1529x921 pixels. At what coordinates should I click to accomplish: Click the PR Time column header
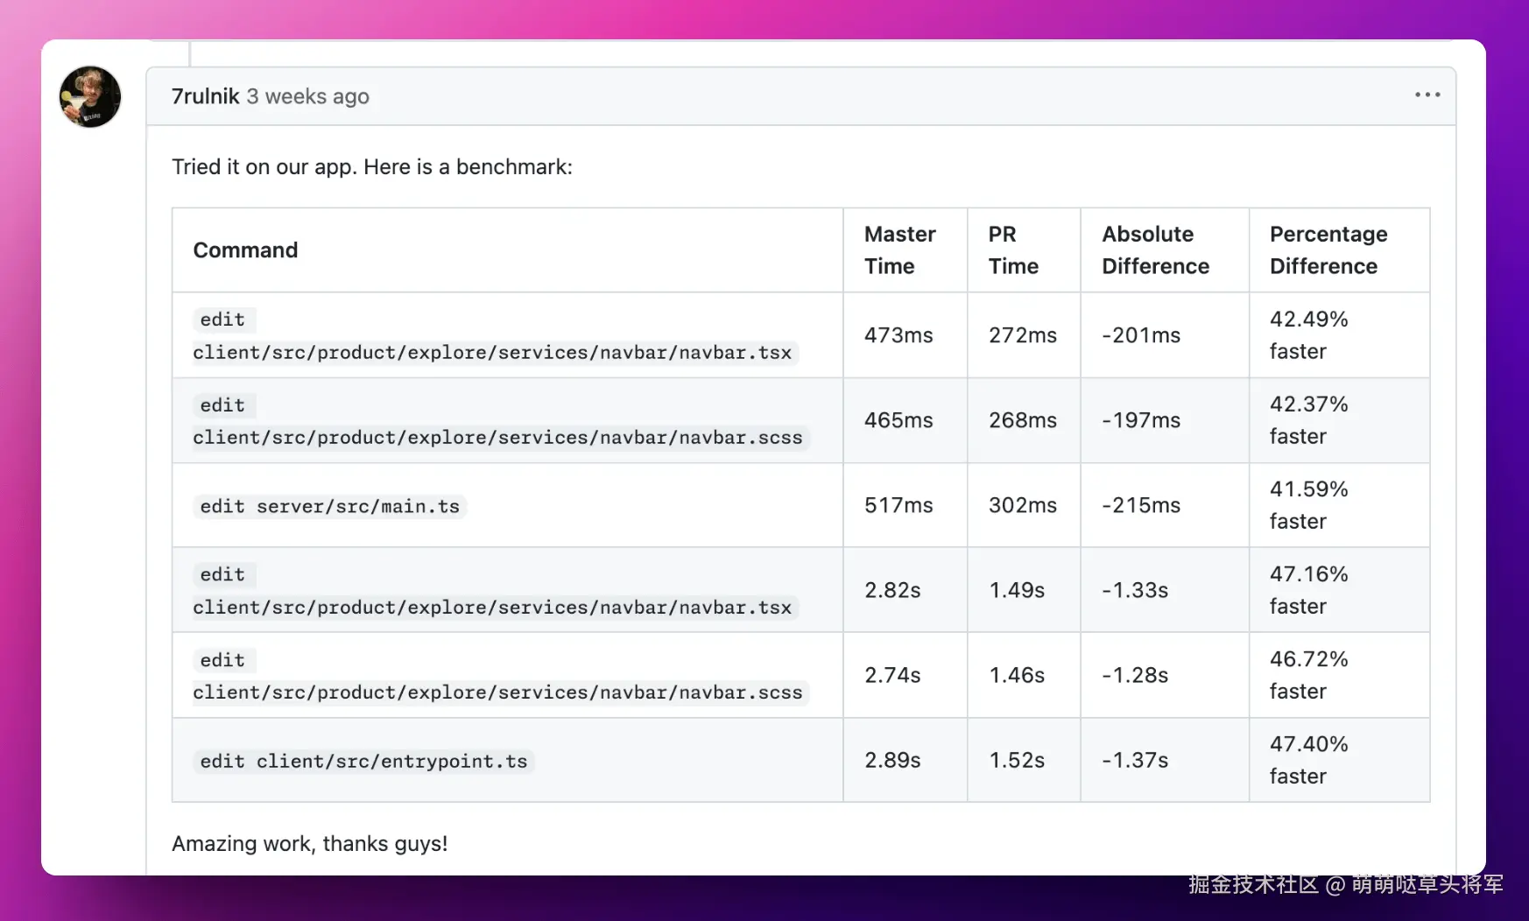tap(1012, 250)
